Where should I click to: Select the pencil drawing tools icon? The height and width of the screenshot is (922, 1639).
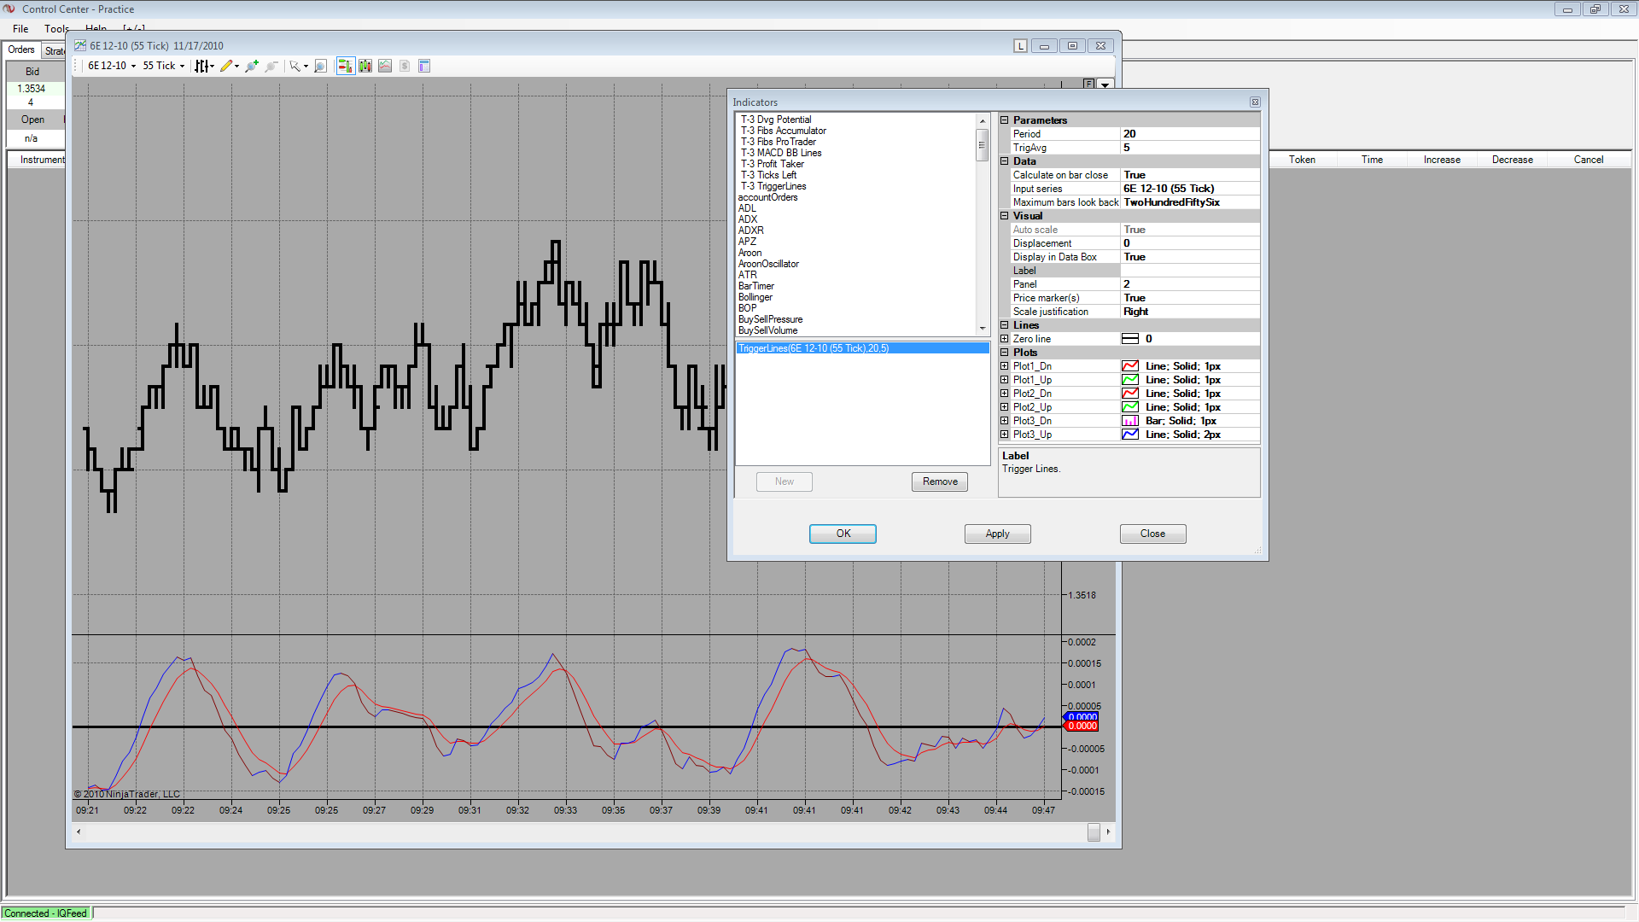coord(226,66)
